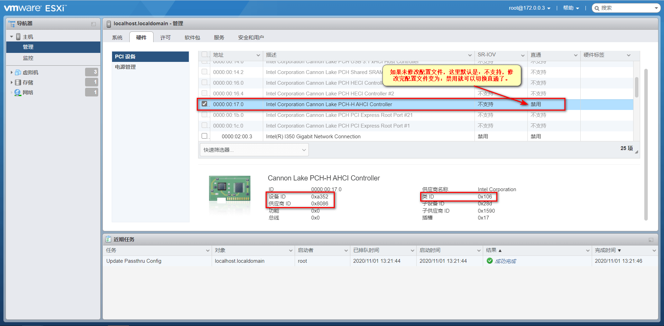Screen dimensions: 664x326
Task: Click the green success check icon
Action: pos(490,261)
